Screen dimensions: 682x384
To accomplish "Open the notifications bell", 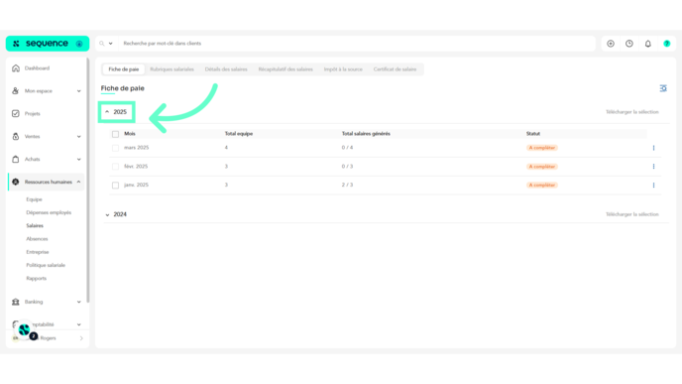I will click(x=648, y=44).
